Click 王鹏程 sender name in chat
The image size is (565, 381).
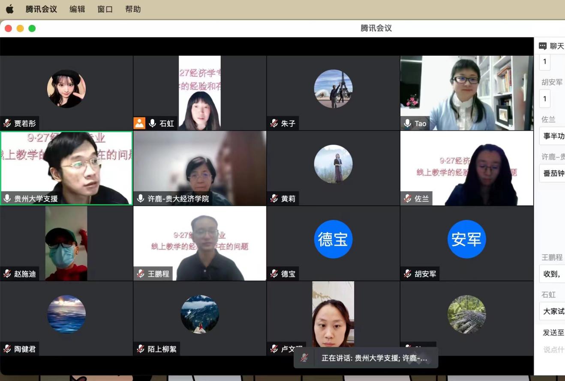click(x=552, y=257)
